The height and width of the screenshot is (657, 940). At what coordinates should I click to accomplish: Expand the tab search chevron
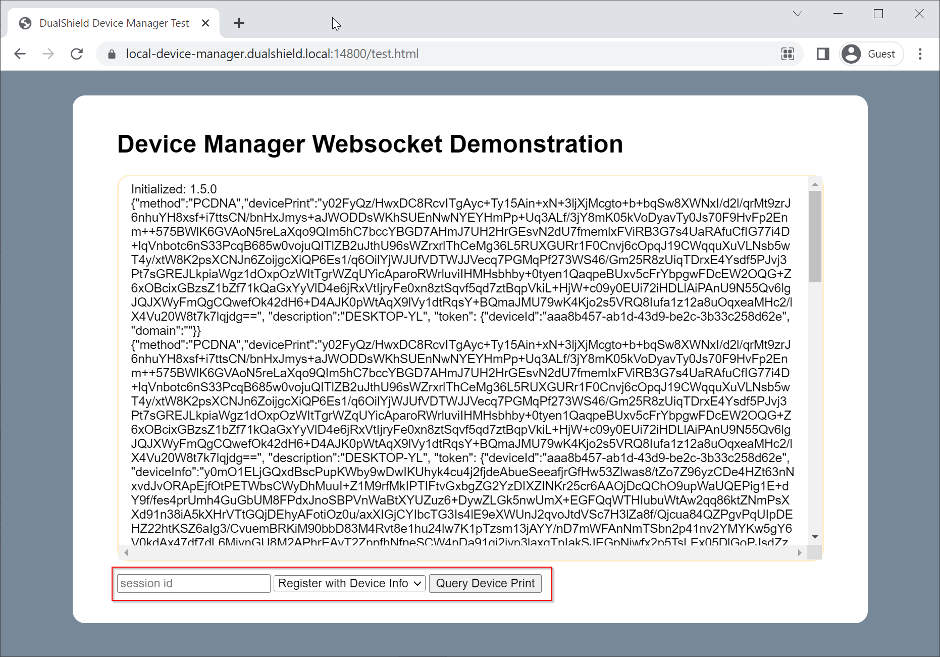click(x=798, y=14)
